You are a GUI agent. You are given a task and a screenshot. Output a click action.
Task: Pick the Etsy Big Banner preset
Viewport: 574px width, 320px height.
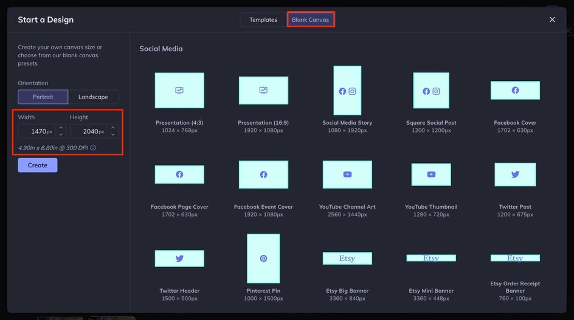pos(347,258)
